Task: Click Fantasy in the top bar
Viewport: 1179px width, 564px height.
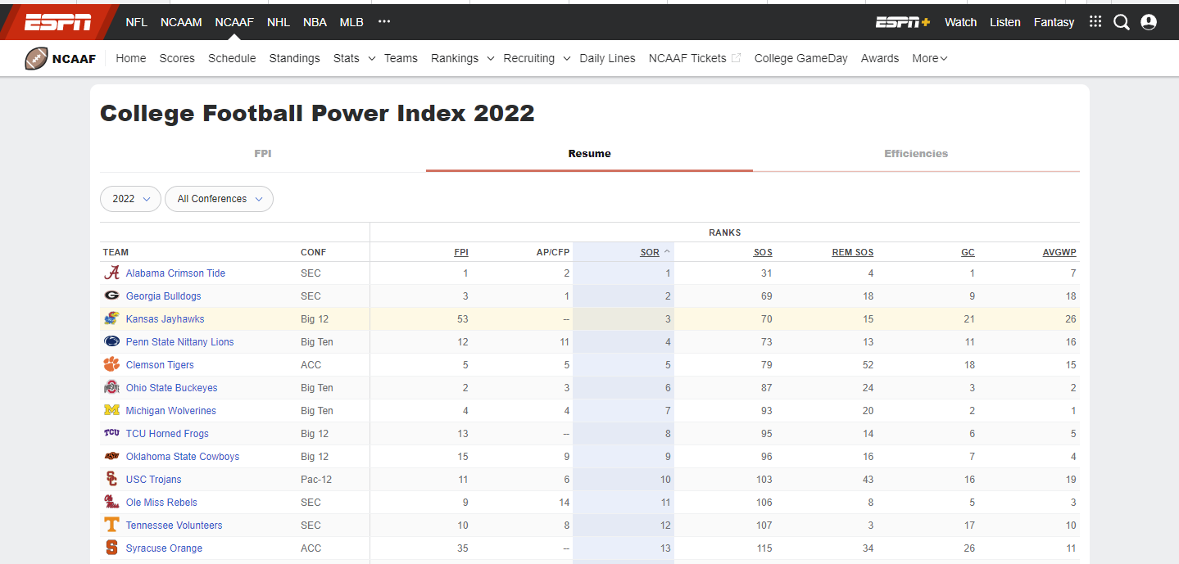Action: click(1054, 22)
